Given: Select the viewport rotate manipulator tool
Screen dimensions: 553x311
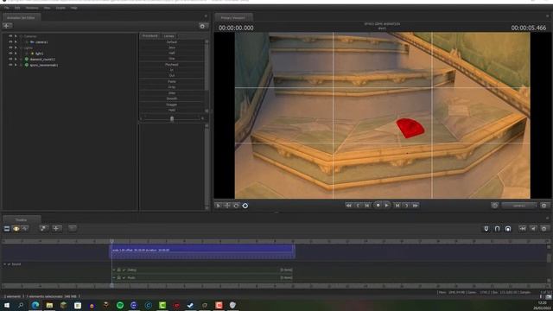Looking at the screenshot, I should [236, 206].
